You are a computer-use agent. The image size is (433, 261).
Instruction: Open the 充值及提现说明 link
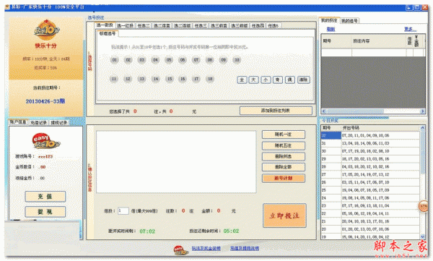pos(245,248)
